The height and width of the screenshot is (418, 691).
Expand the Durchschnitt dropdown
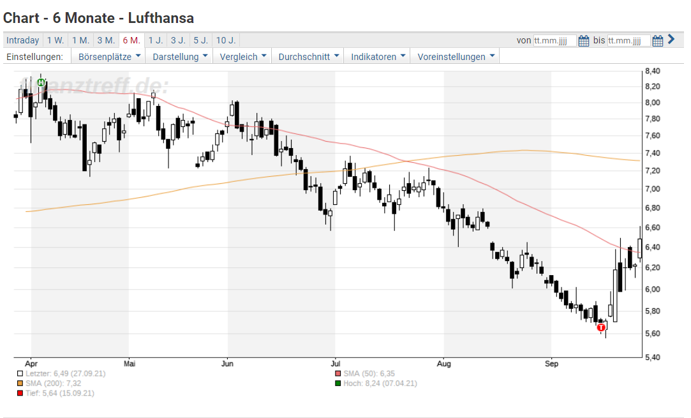[308, 56]
